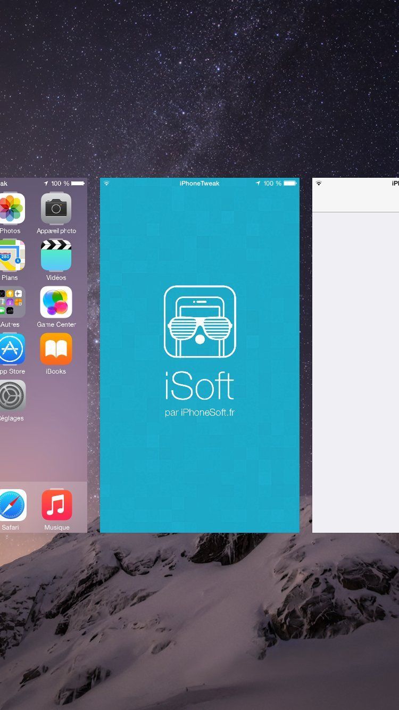Tap the large iSoft title text
Viewport: 399px width, 710px height.
pyautogui.click(x=199, y=386)
